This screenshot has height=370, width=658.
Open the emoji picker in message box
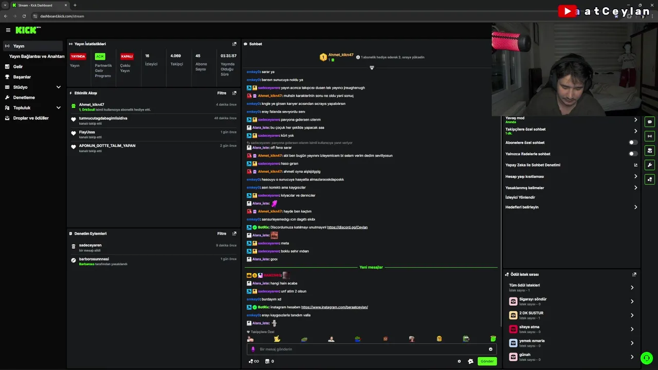pos(490,349)
